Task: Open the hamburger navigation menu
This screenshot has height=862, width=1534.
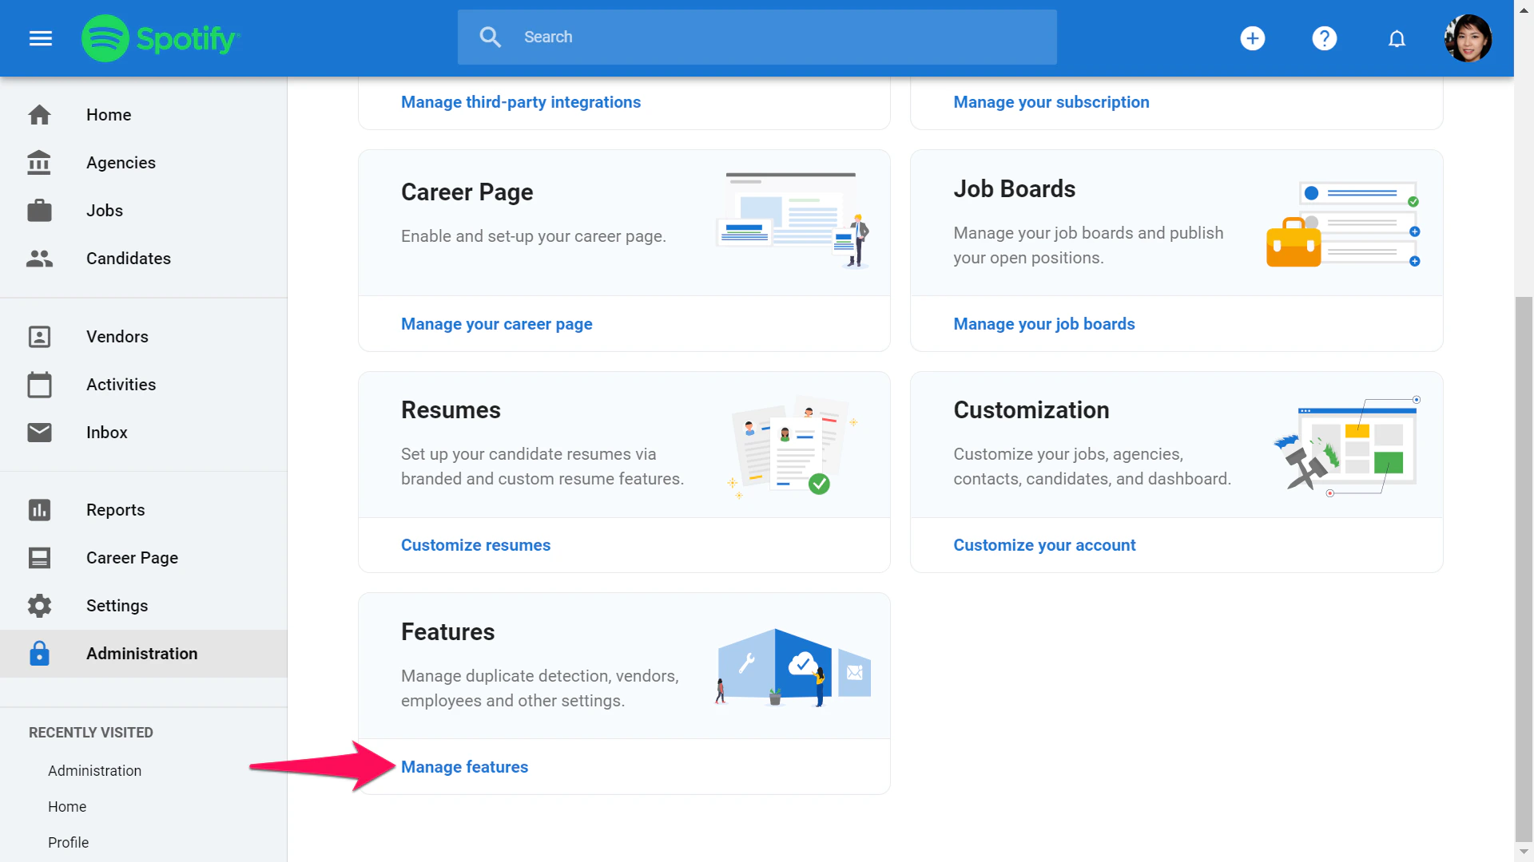Action: pos(41,38)
